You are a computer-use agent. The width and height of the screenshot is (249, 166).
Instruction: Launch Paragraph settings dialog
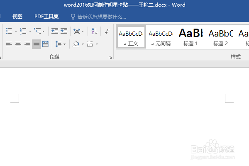(x=110, y=57)
